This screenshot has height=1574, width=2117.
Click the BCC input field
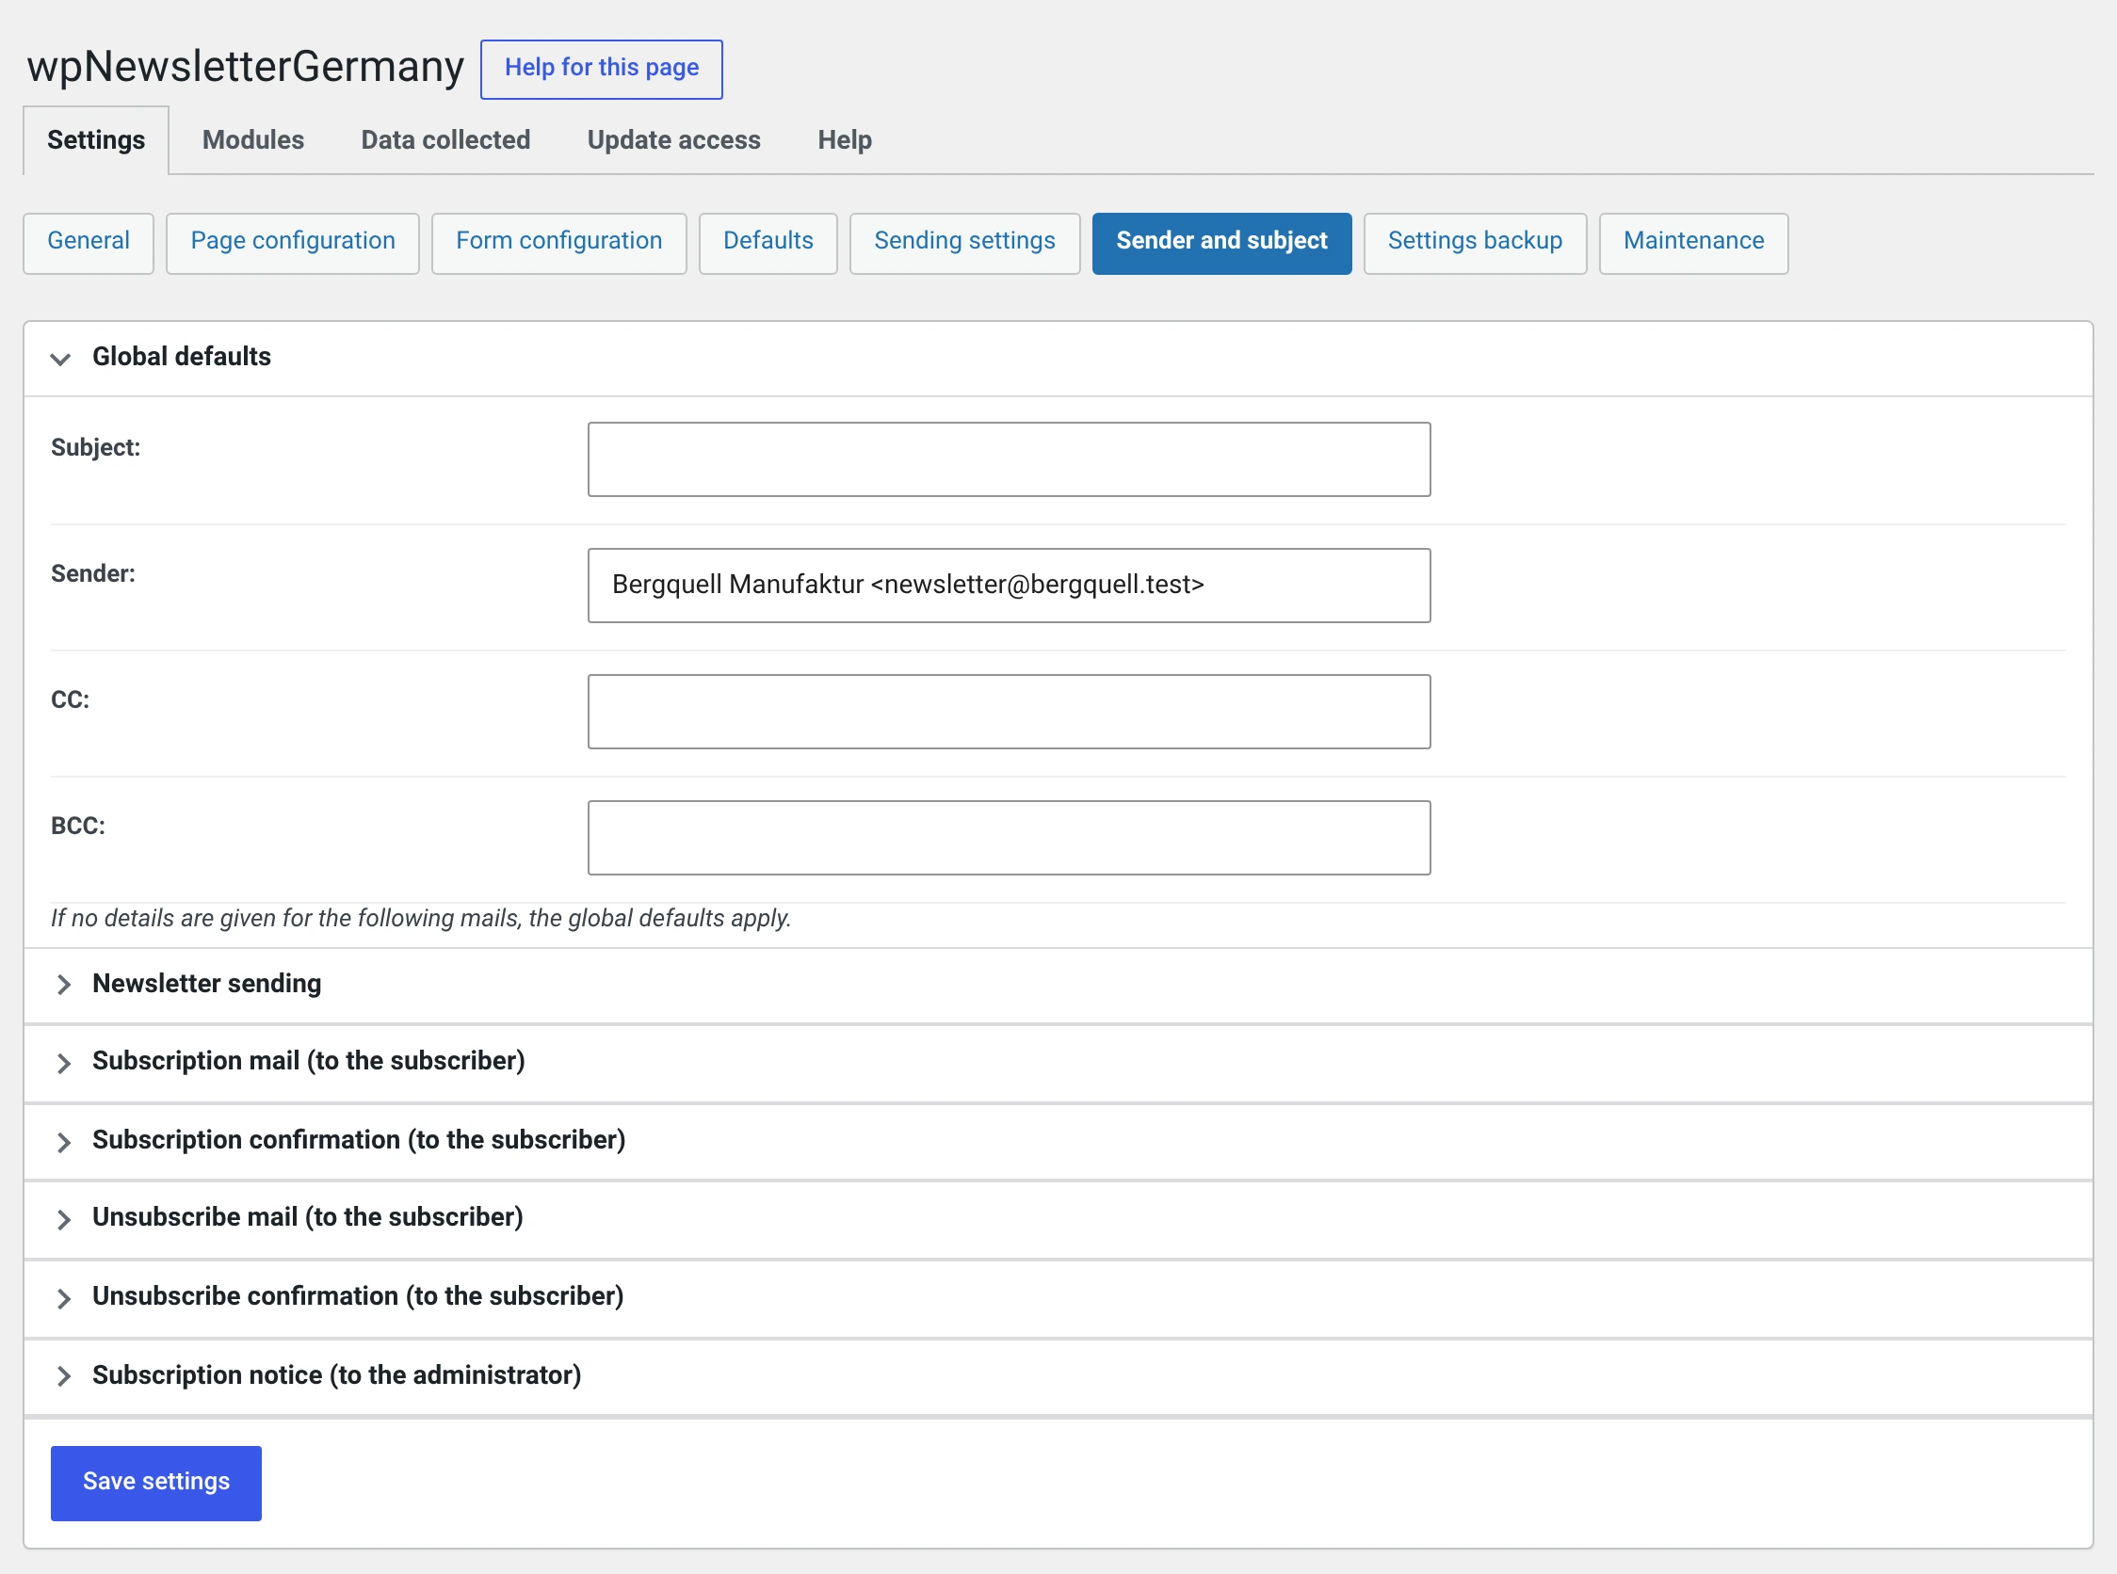(x=1009, y=838)
